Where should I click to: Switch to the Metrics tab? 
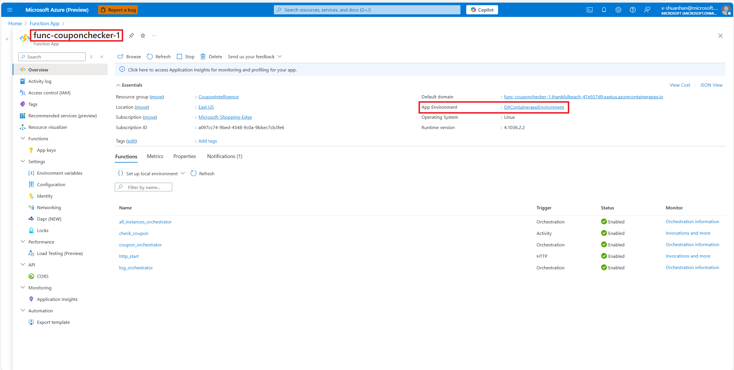pos(155,156)
